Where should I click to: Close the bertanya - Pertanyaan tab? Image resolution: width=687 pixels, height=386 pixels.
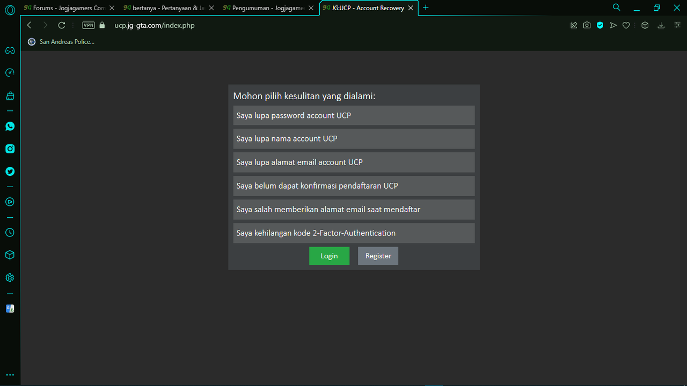211,8
